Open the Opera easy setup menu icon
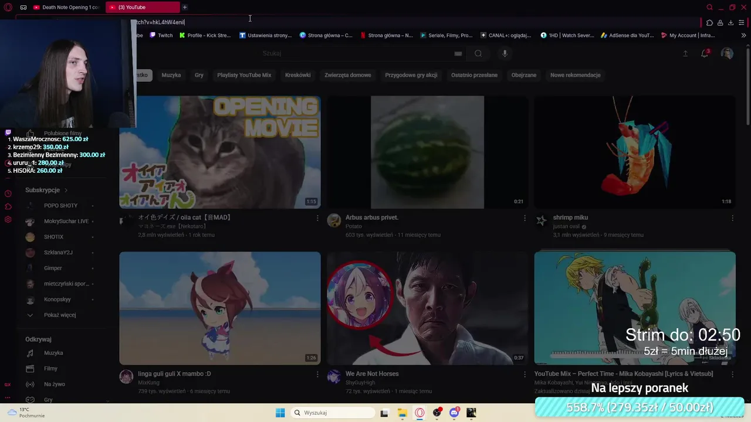Image resolution: width=751 pixels, height=422 pixels. pyautogui.click(x=742, y=22)
